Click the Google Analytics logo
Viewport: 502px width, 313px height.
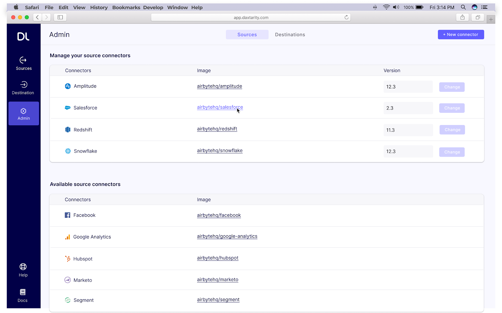pyautogui.click(x=67, y=237)
